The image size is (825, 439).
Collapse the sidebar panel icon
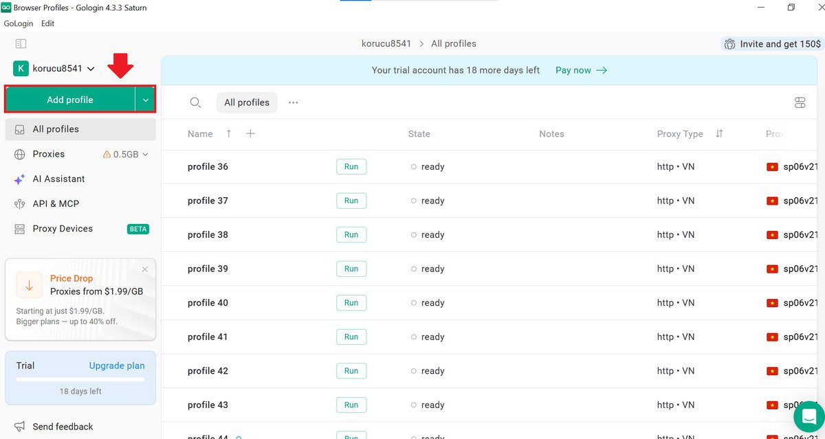click(x=21, y=43)
